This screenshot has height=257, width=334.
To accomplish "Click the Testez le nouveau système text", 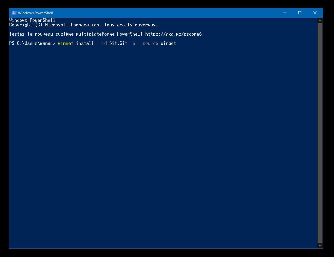I will pyautogui.click(x=41, y=34).
